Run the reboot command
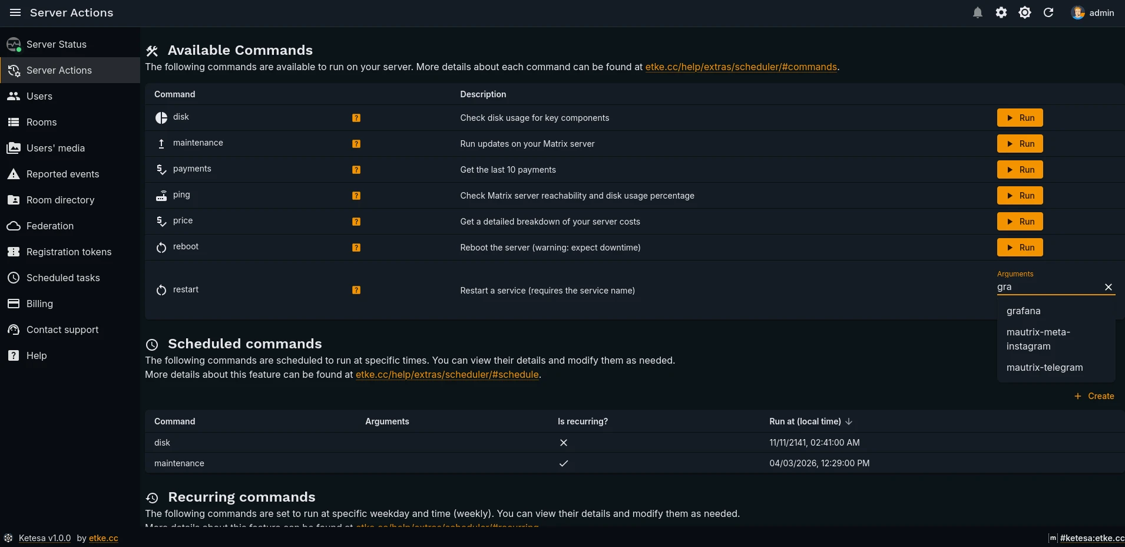Viewport: 1125px width, 547px height. tap(1020, 248)
